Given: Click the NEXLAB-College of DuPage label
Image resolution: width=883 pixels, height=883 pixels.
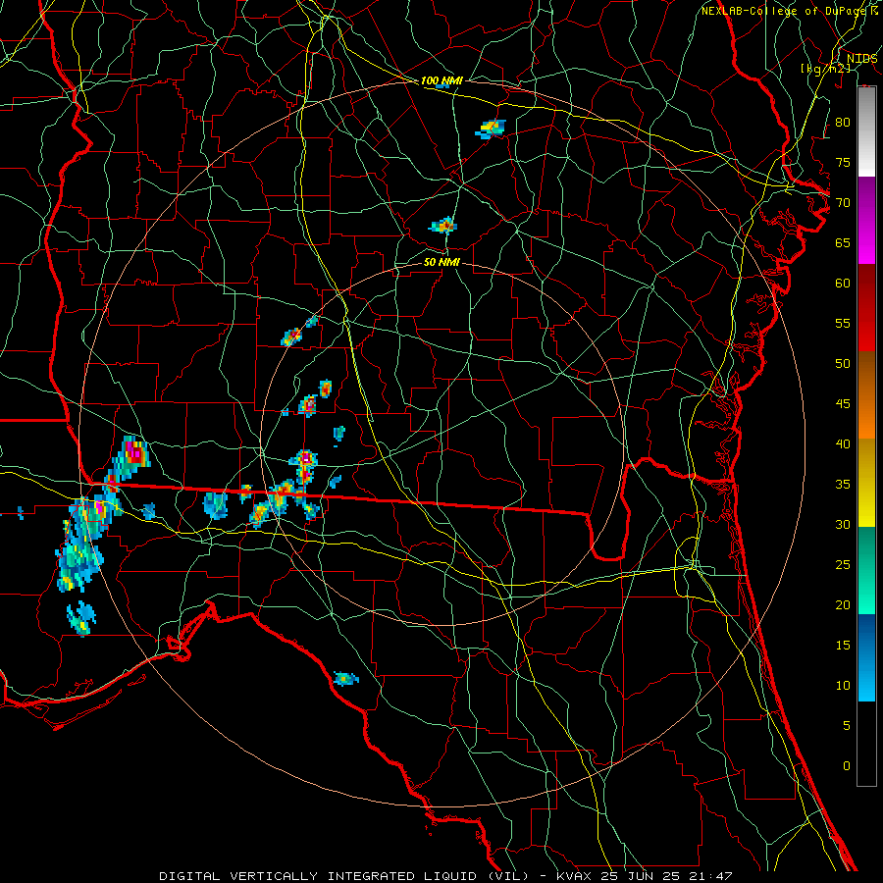Looking at the screenshot, I should pyautogui.click(x=785, y=11).
